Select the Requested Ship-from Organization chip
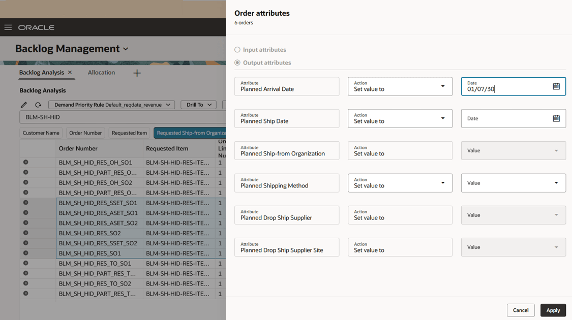Viewport: 572px width, 320px height. pos(190,133)
